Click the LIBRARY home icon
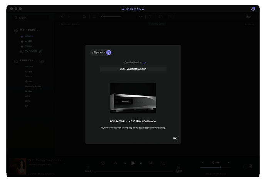 (16, 61)
